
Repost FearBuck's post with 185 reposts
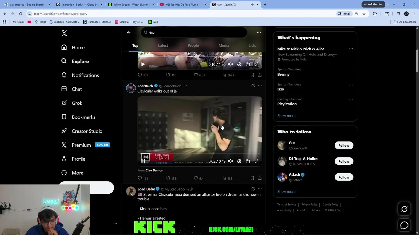tap(171, 178)
